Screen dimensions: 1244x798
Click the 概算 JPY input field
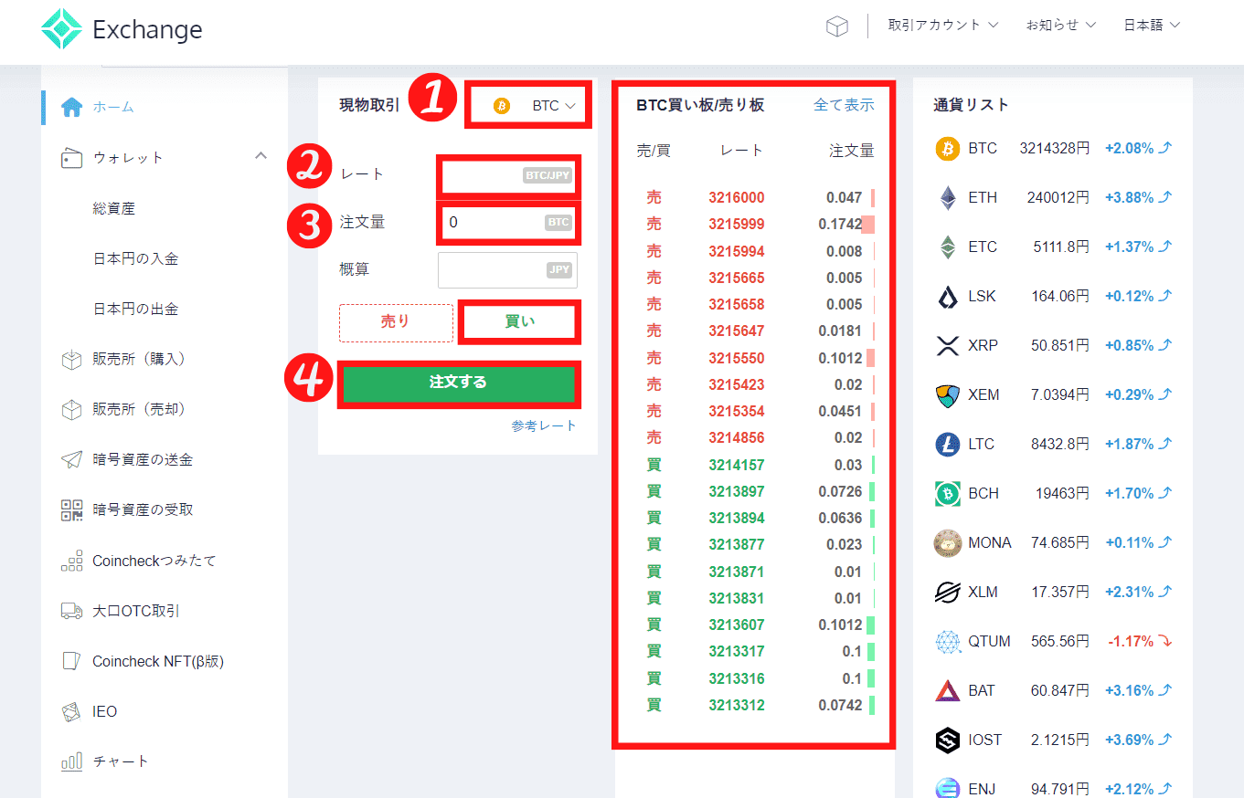pyautogui.click(x=507, y=270)
